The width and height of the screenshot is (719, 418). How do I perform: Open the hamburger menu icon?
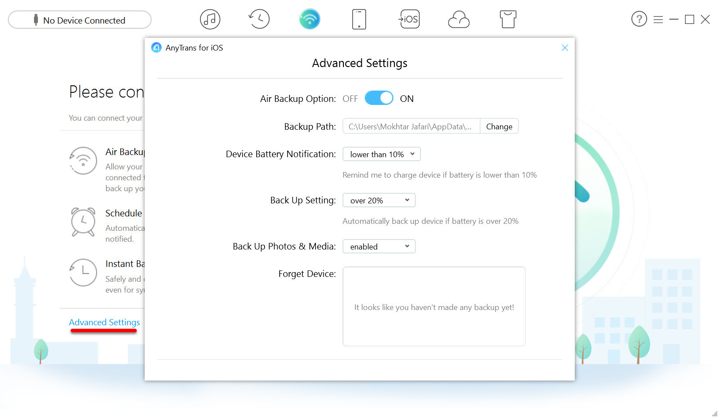(658, 20)
